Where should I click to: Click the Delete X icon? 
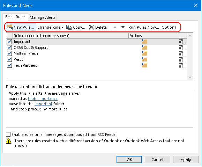point(91,27)
